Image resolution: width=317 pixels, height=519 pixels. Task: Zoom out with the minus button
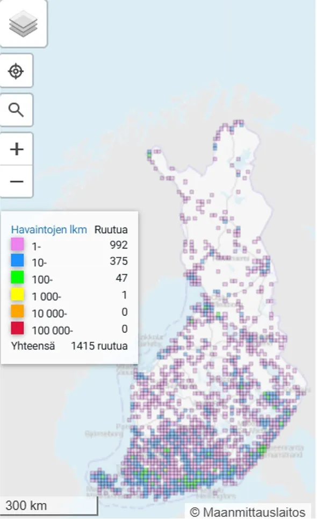pyautogui.click(x=16, y=181)
